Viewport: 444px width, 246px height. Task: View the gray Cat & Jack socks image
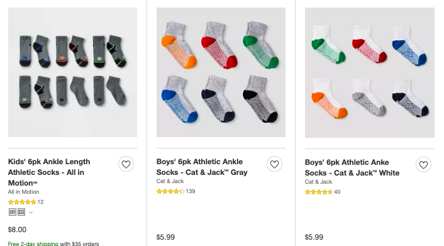click(221, 72)
